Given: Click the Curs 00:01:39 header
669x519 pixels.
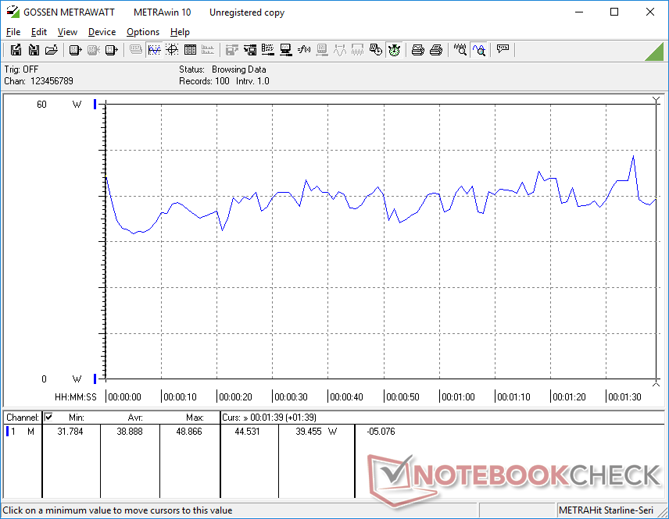Looking at the screenshot, I should (x=269, y=418).
